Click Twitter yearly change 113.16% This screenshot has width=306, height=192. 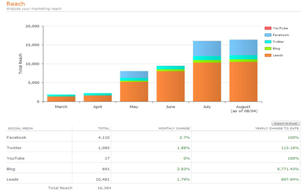click(290, 148)
